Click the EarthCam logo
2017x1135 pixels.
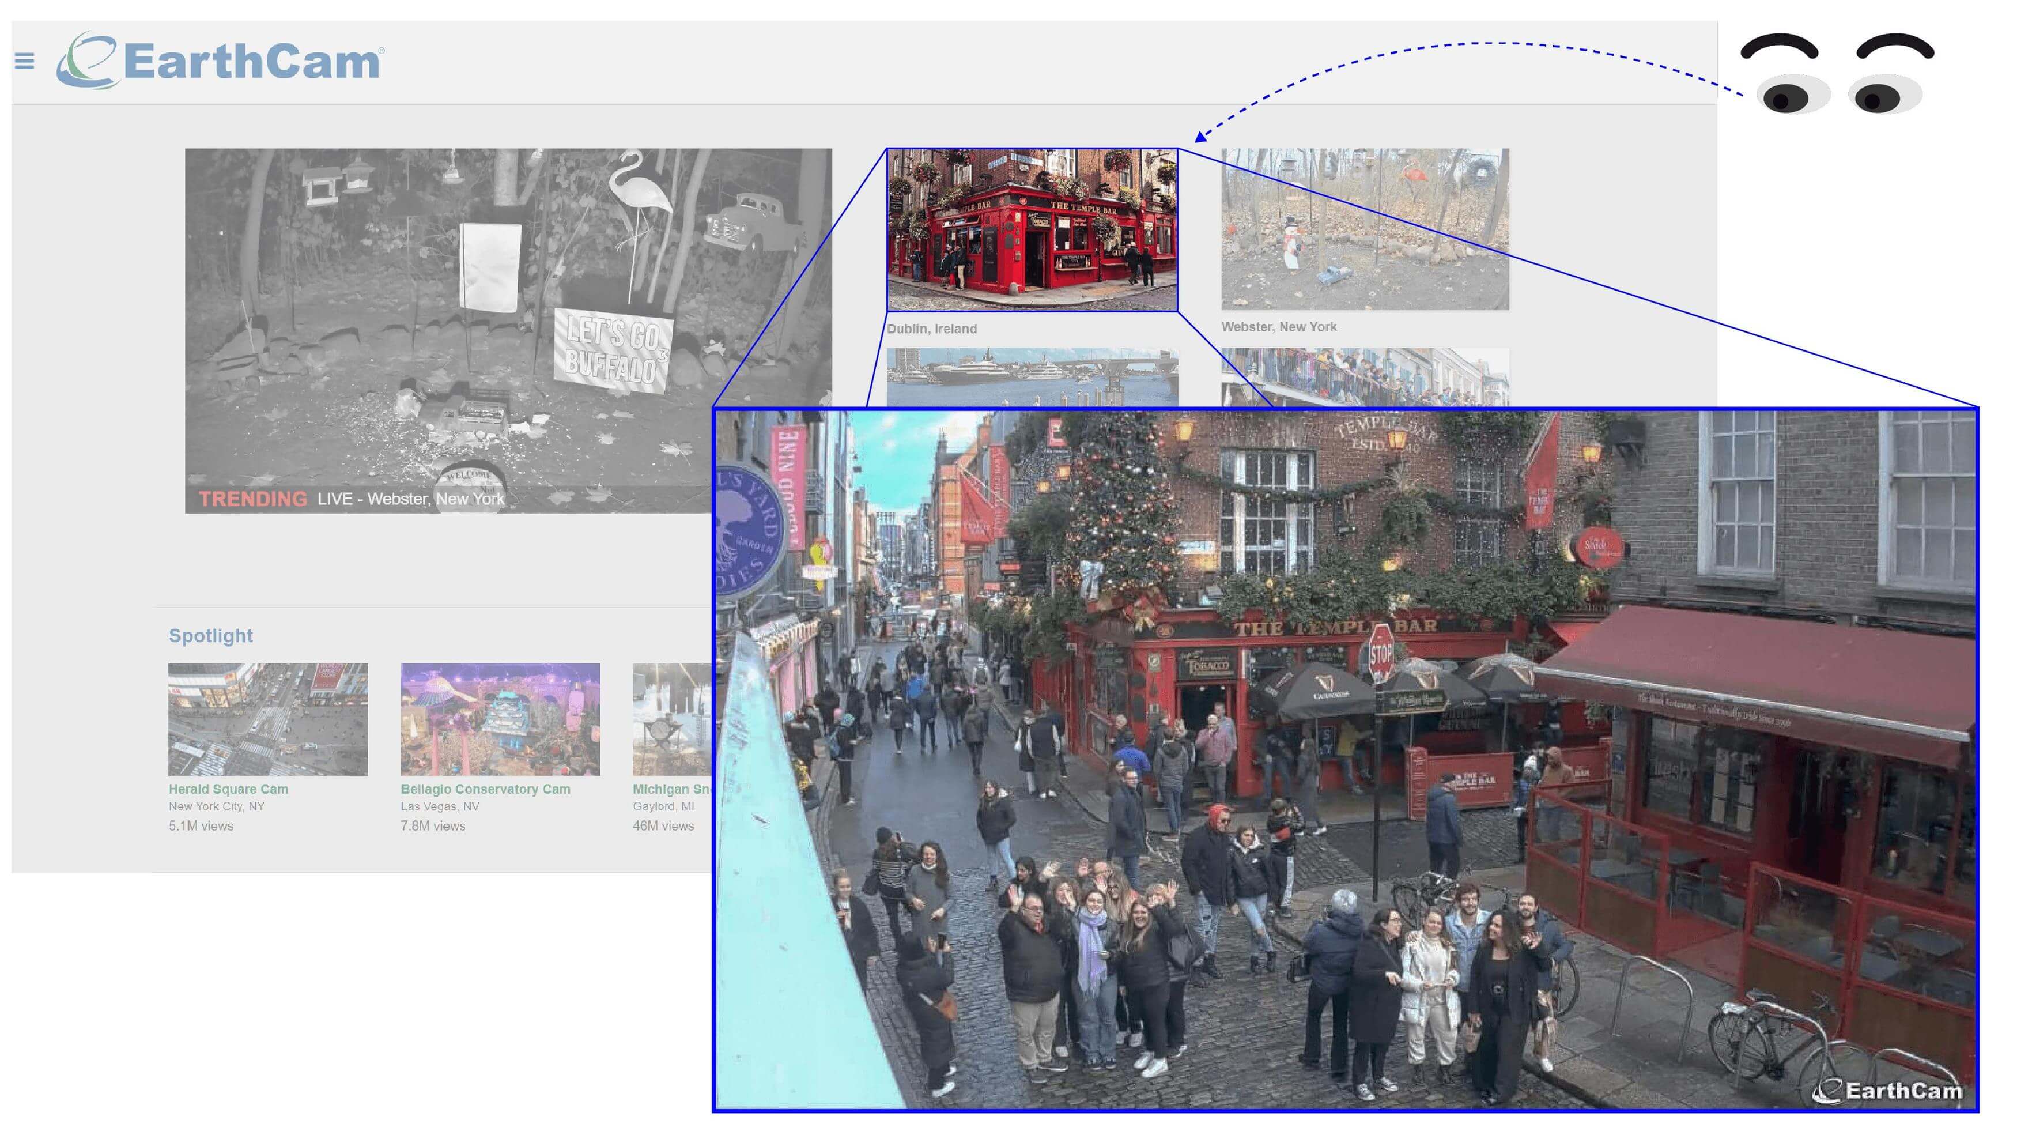220,61
